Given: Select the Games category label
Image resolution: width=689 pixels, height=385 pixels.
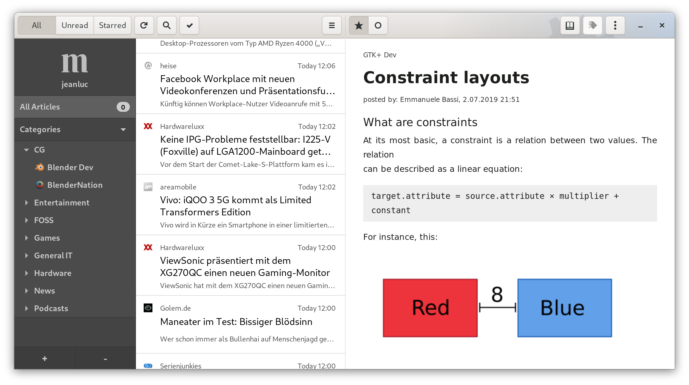Looking at the screenshot, I should [x=47, y=238].
